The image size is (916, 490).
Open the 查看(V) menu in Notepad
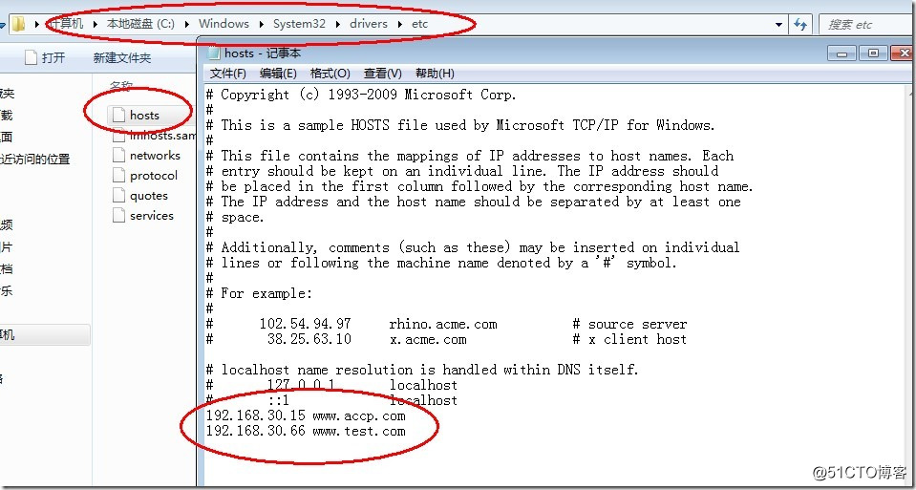[x=383, y=73]
